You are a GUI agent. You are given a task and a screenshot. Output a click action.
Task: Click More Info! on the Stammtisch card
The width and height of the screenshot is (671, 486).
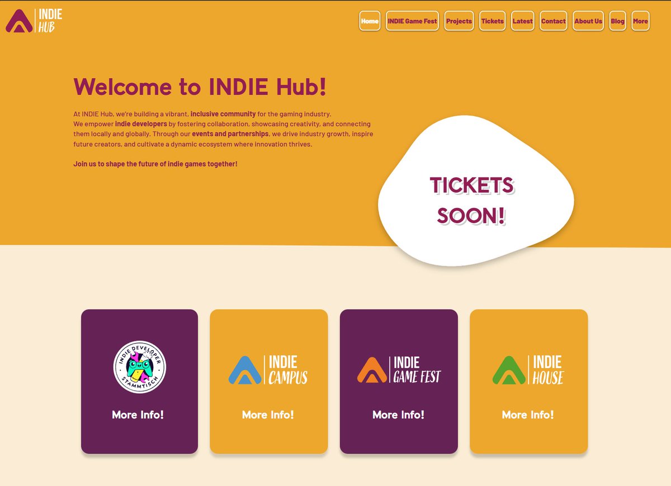[x=139, y=414]
